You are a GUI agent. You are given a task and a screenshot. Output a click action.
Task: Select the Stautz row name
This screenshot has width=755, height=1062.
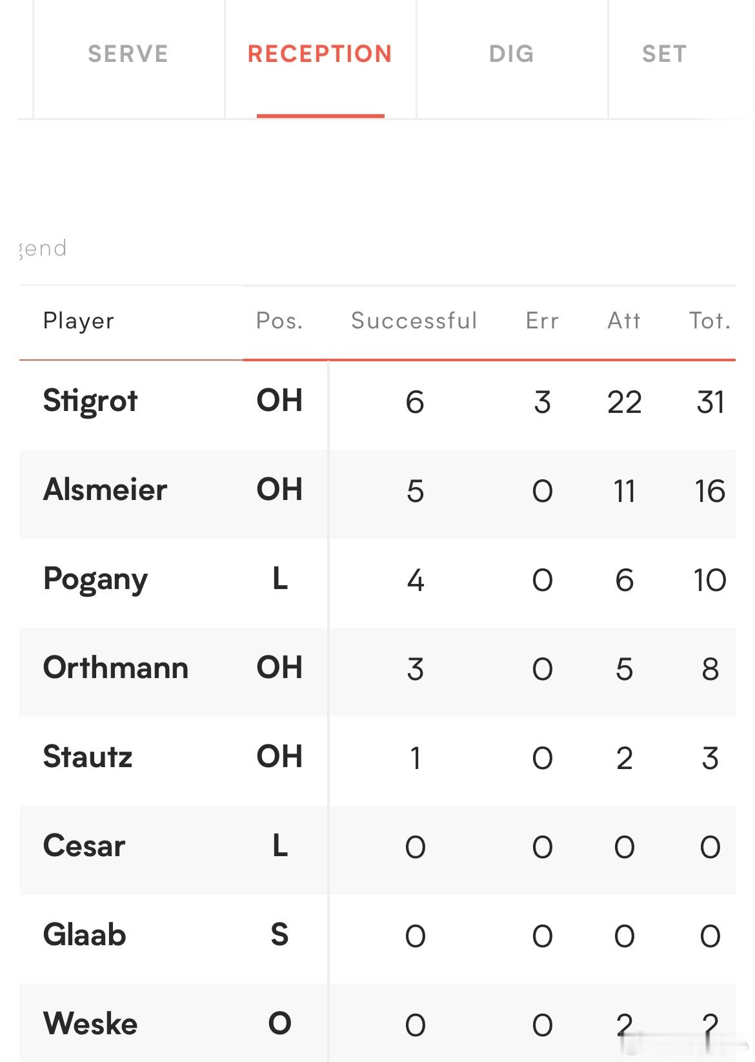click(88, 757)
